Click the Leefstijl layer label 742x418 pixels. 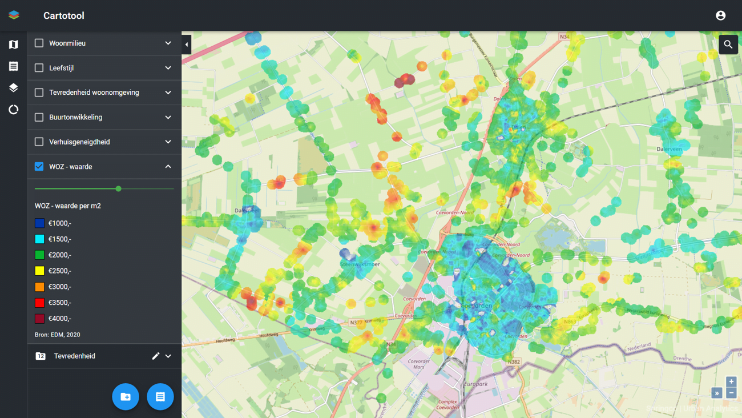[61, 68]
